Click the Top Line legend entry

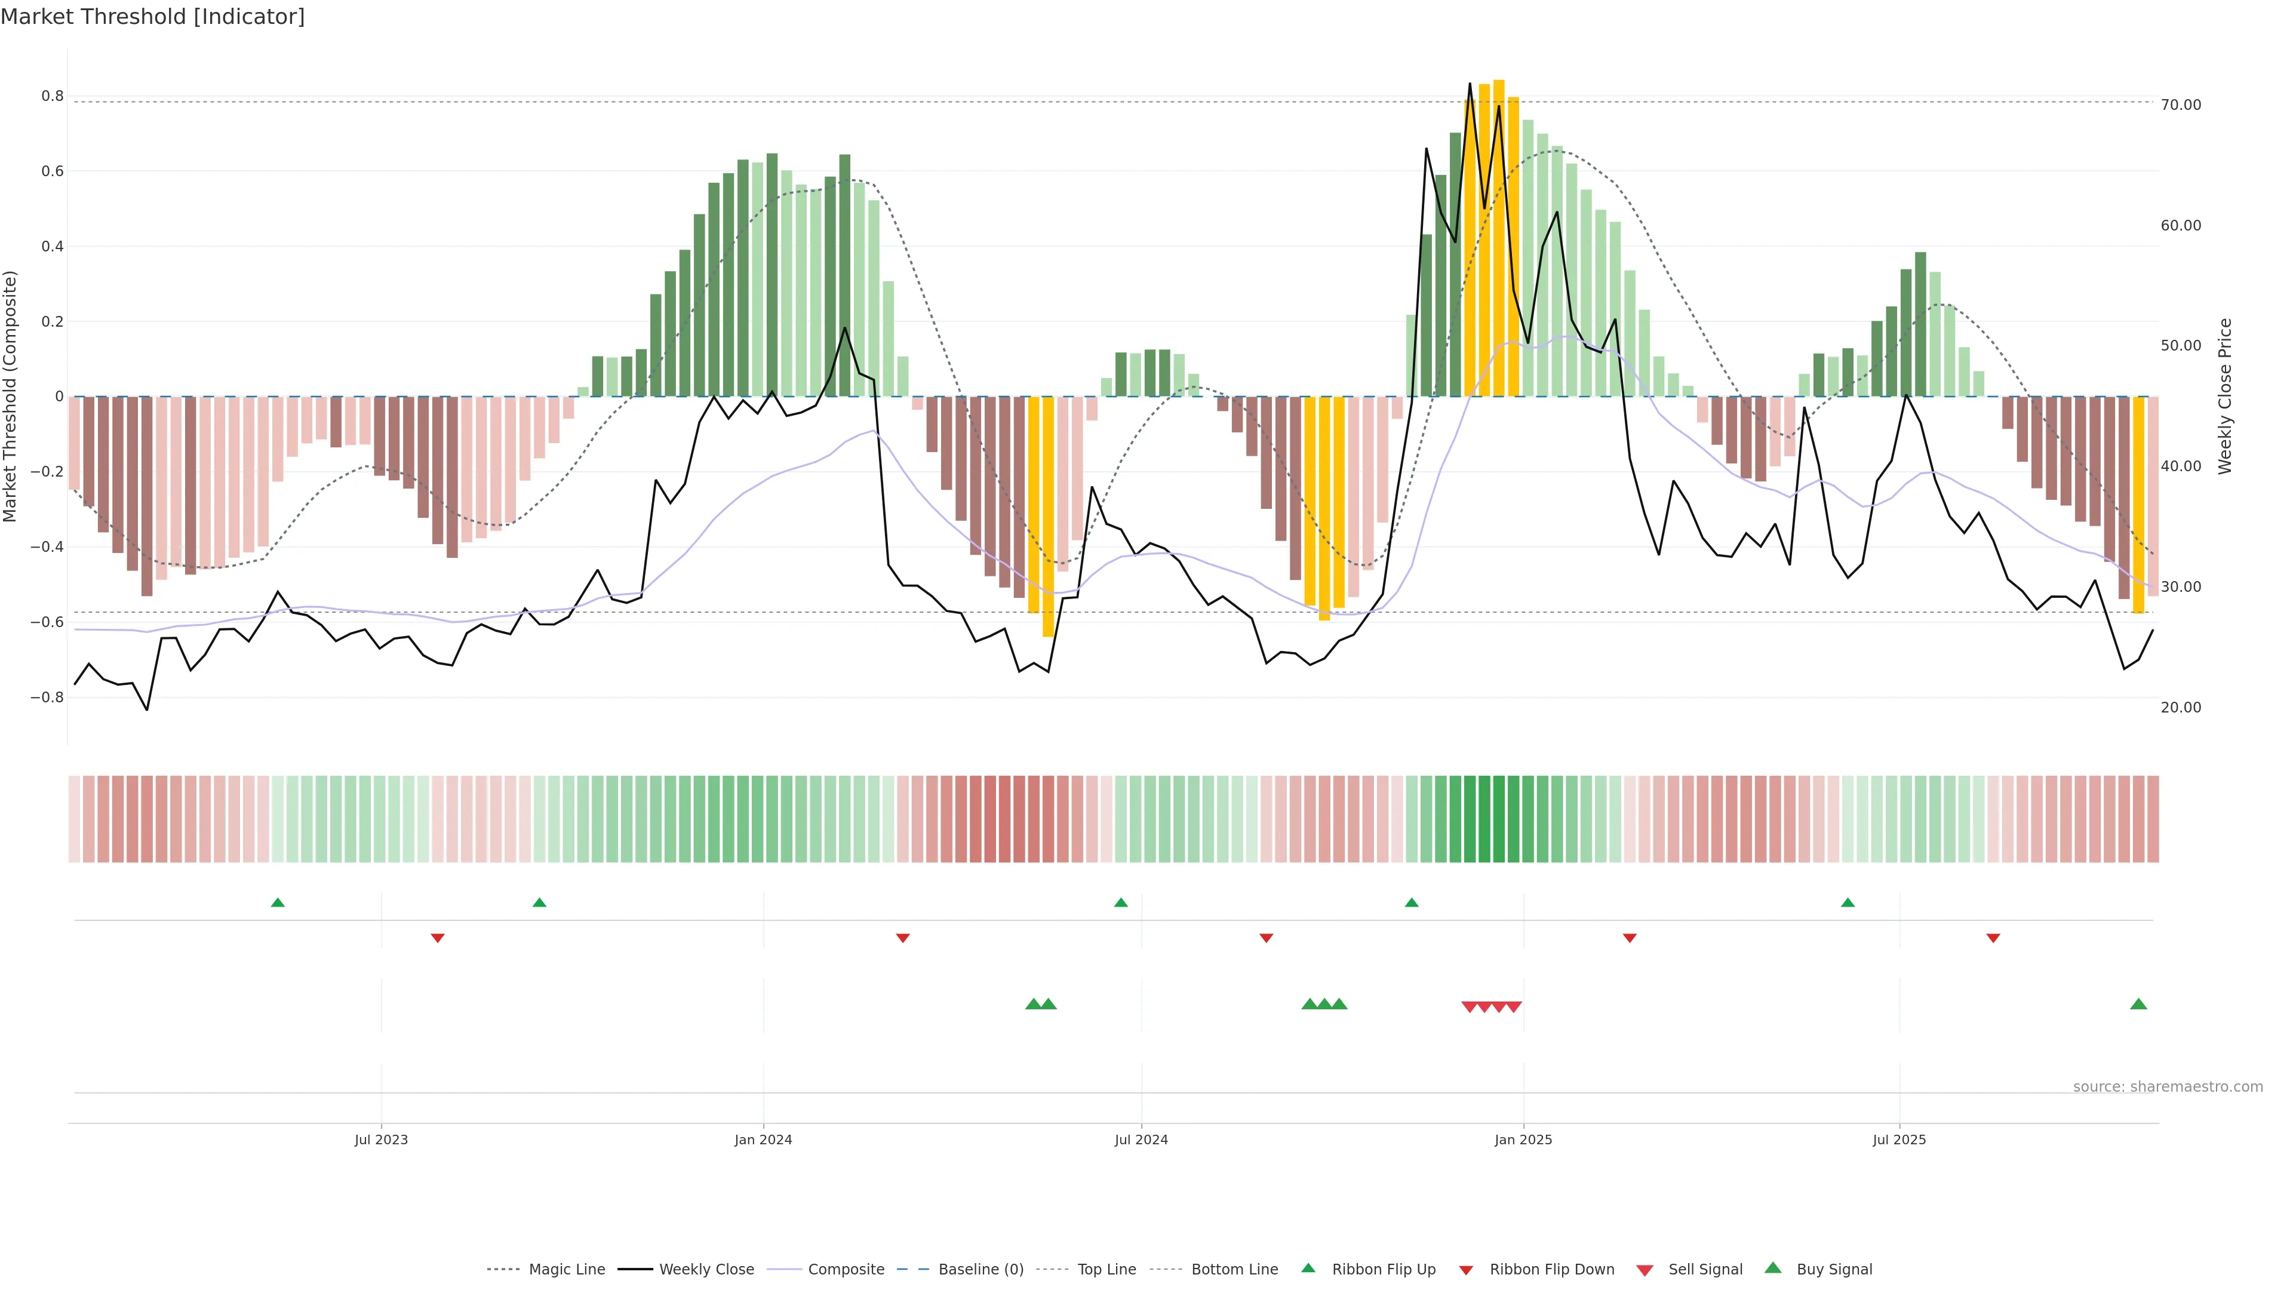click(x=1106, y=1270)
